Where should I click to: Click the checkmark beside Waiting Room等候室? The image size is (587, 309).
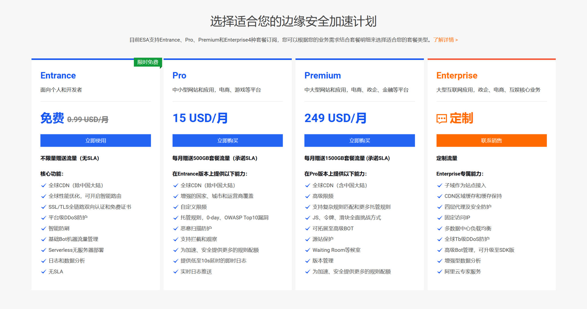(x=308, y=250)
